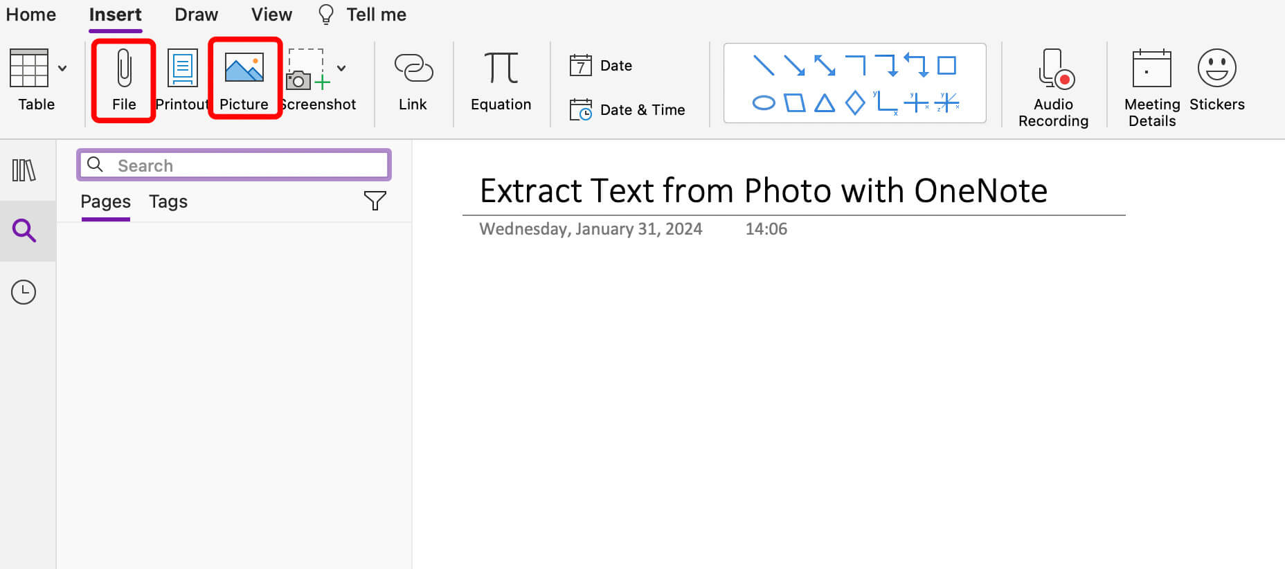
Task: Insert a Link
Action: click(413, 81)
